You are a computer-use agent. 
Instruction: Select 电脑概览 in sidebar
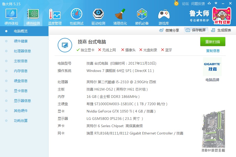click(x=24, y=31)
